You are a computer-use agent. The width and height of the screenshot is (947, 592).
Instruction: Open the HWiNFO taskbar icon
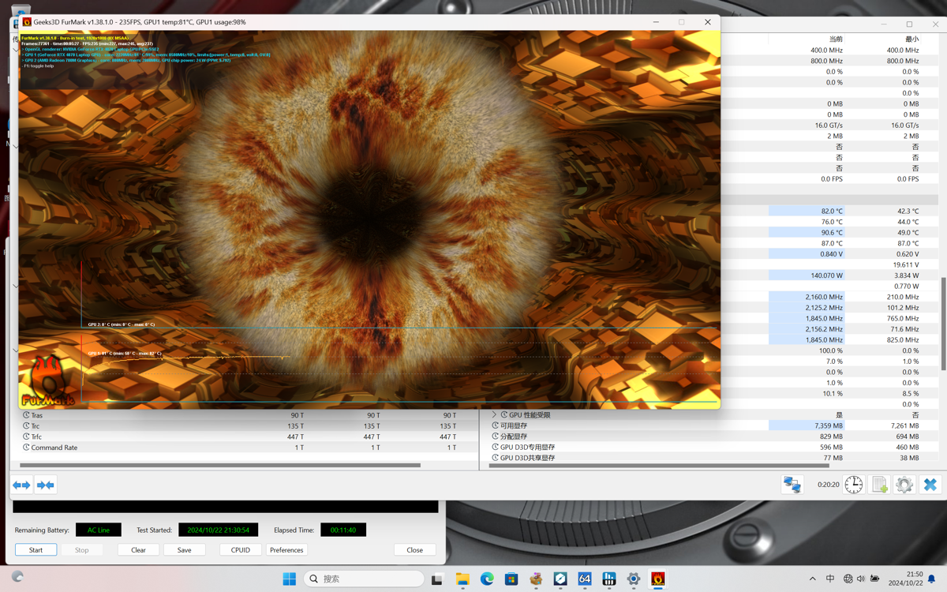tap(609, 579)
